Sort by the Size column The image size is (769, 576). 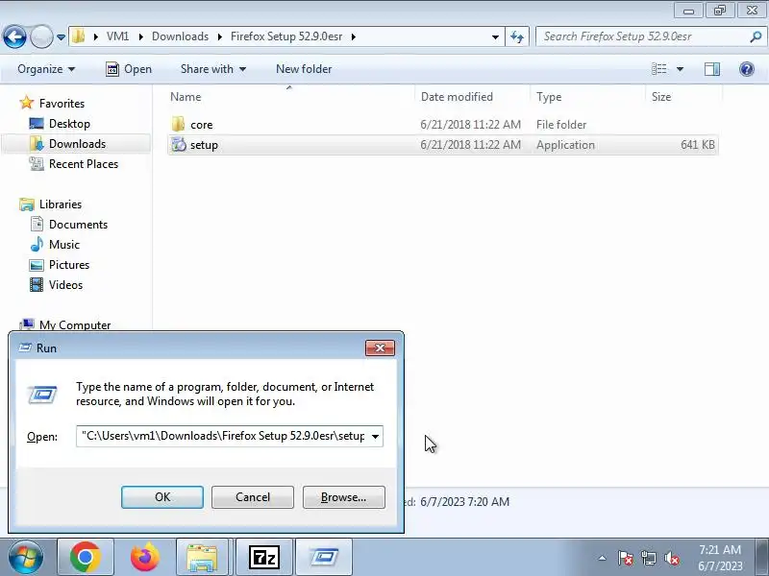point(683,97)
